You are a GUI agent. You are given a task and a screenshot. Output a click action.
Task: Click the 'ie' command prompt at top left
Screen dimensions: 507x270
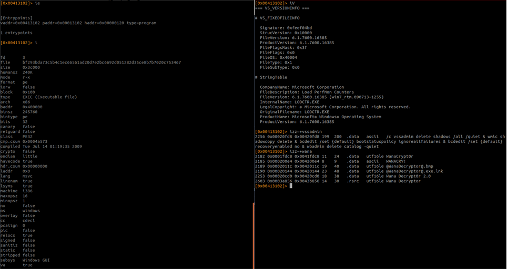click(x=21, y=3)
